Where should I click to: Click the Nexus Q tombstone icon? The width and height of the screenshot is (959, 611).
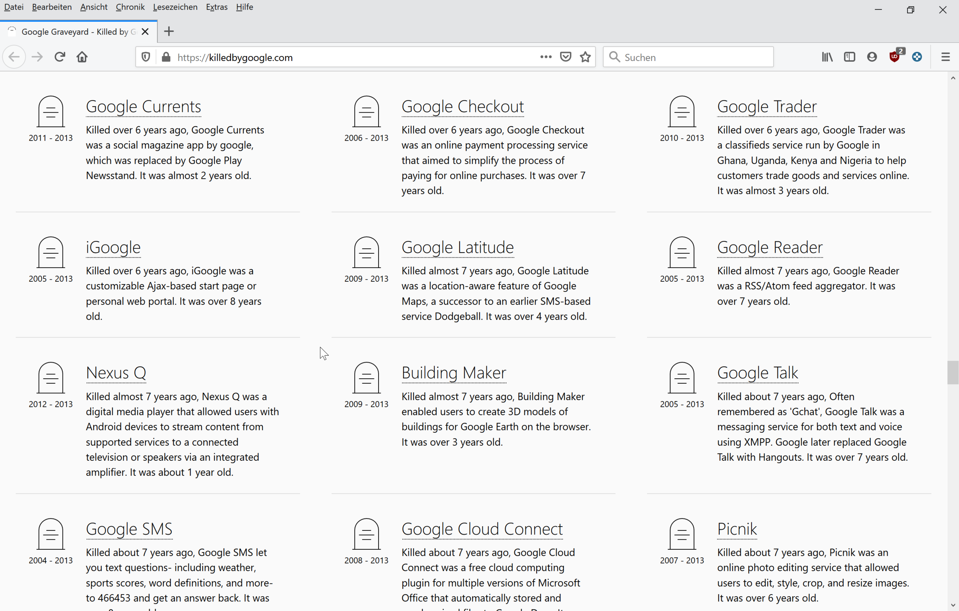click(51, 377)
